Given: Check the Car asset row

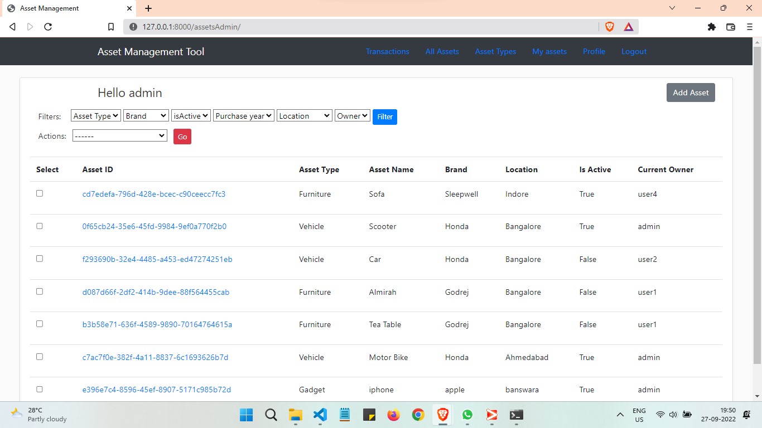Looking at the screenshot, I should click(x=40, y=259).
